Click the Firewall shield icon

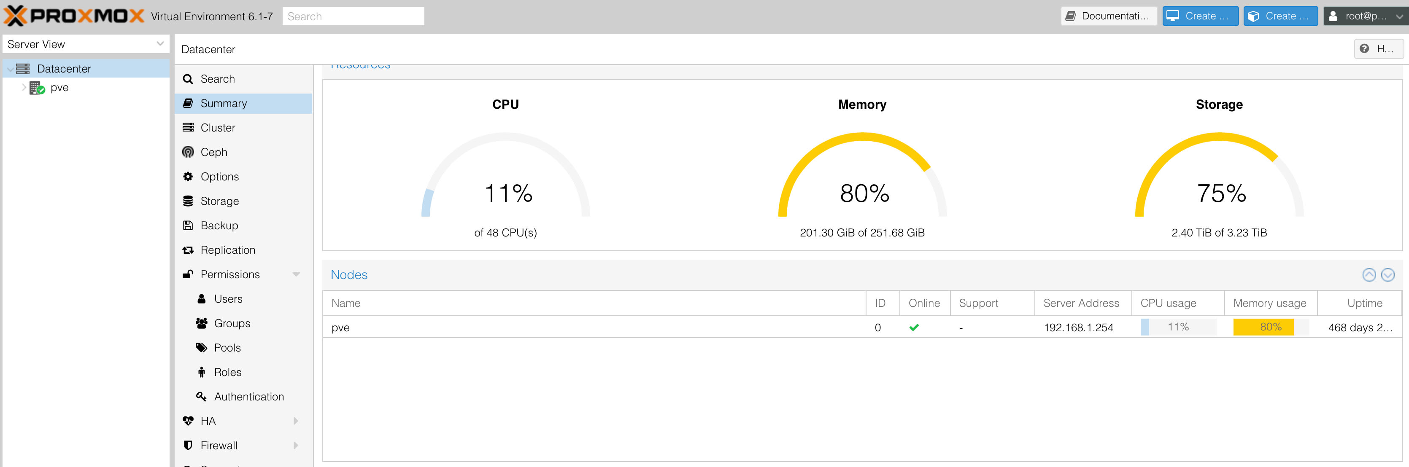point(188,445)
